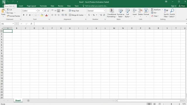Open the Formulas ribbon tab
Viewport: 187px width, 105px height.
[43, 6]
